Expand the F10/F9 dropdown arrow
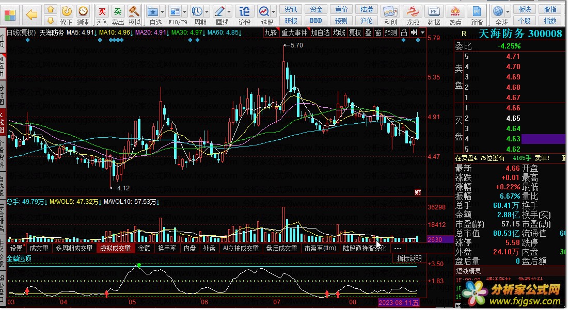 pyautogui.click(x=185, y=12)
